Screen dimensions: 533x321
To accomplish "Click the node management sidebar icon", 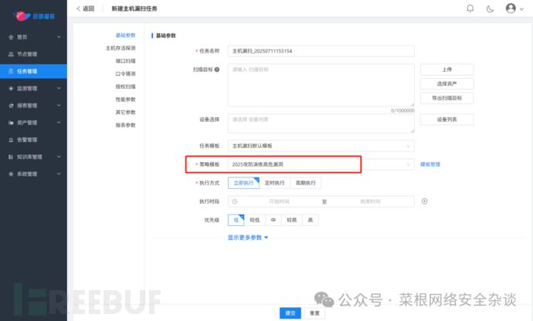I will pyautogui.click(x=11, y=54).
